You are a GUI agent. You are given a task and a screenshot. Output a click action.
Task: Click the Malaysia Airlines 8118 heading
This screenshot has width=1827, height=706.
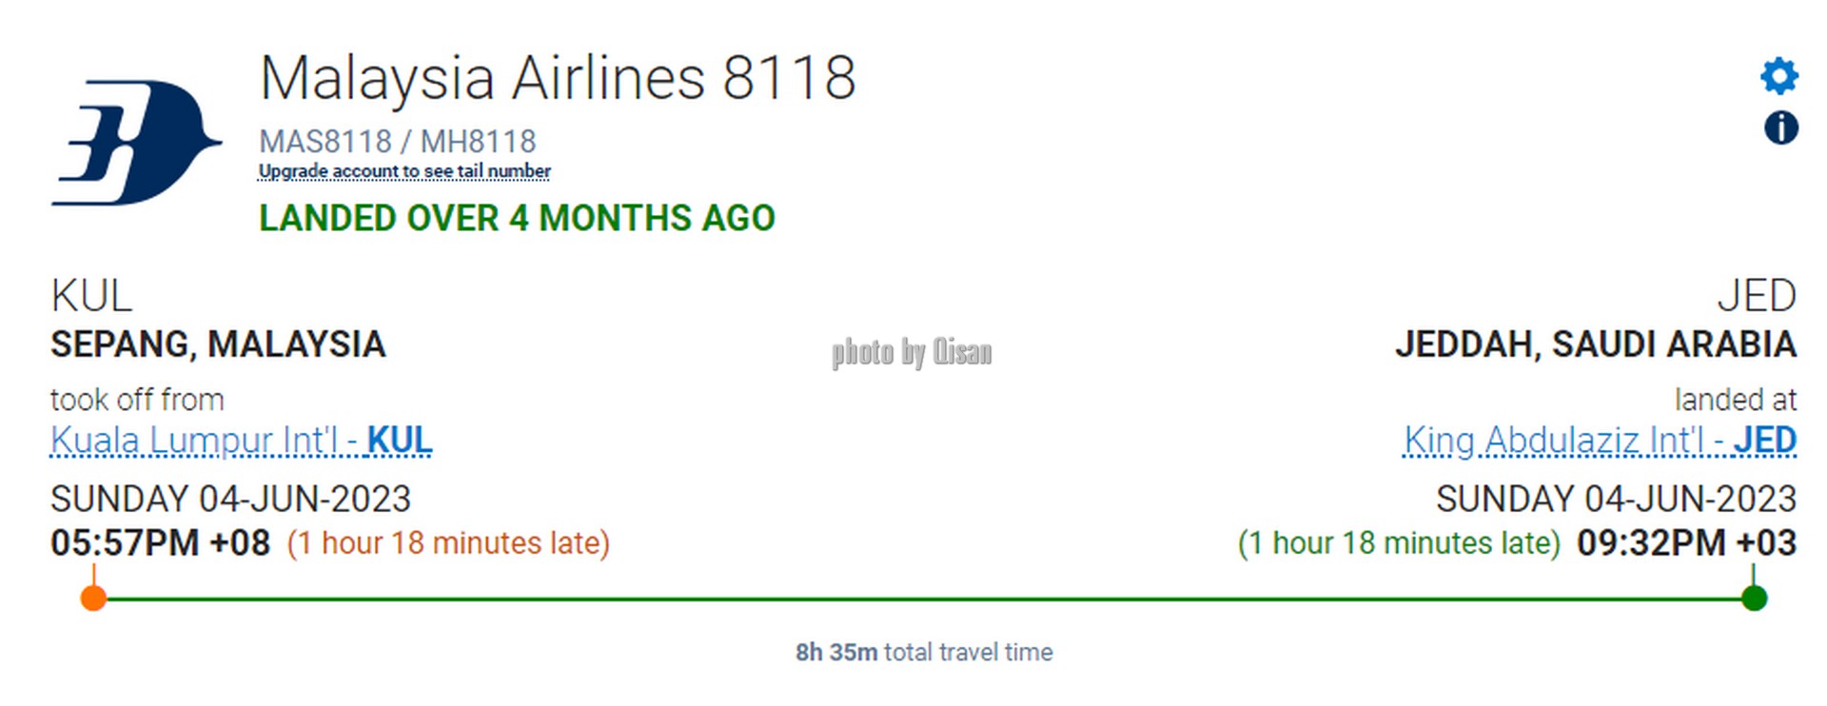coord(558,78)
